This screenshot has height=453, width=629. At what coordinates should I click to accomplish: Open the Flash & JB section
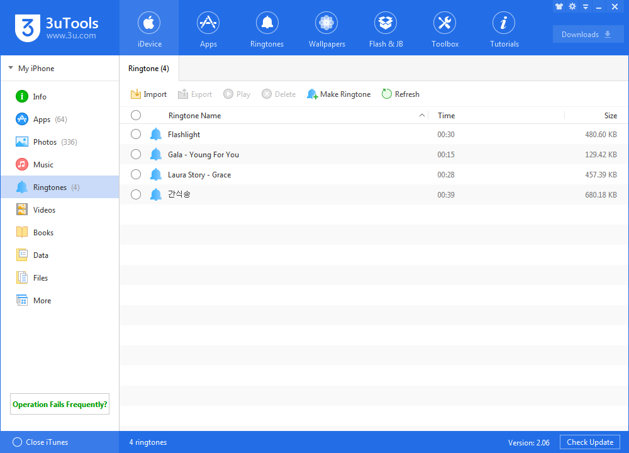tap(386, 28)
